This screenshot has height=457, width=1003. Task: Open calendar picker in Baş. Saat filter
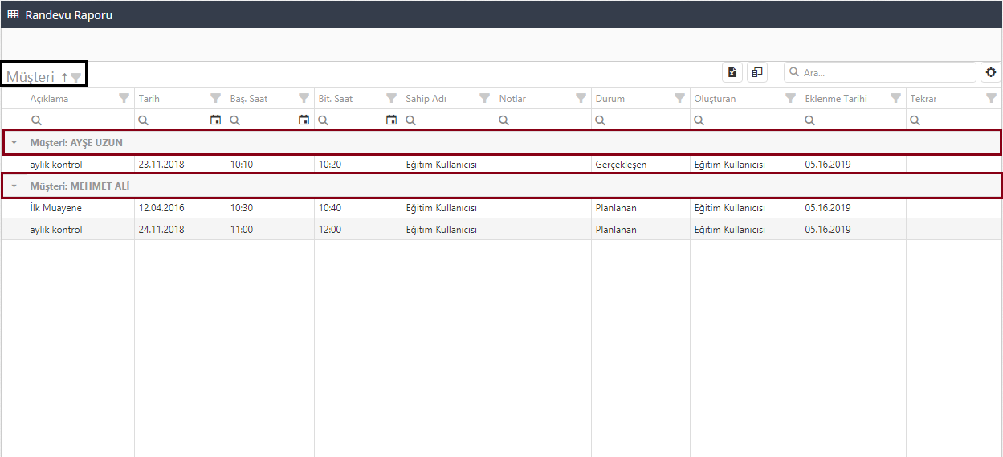tap(304, 120)
